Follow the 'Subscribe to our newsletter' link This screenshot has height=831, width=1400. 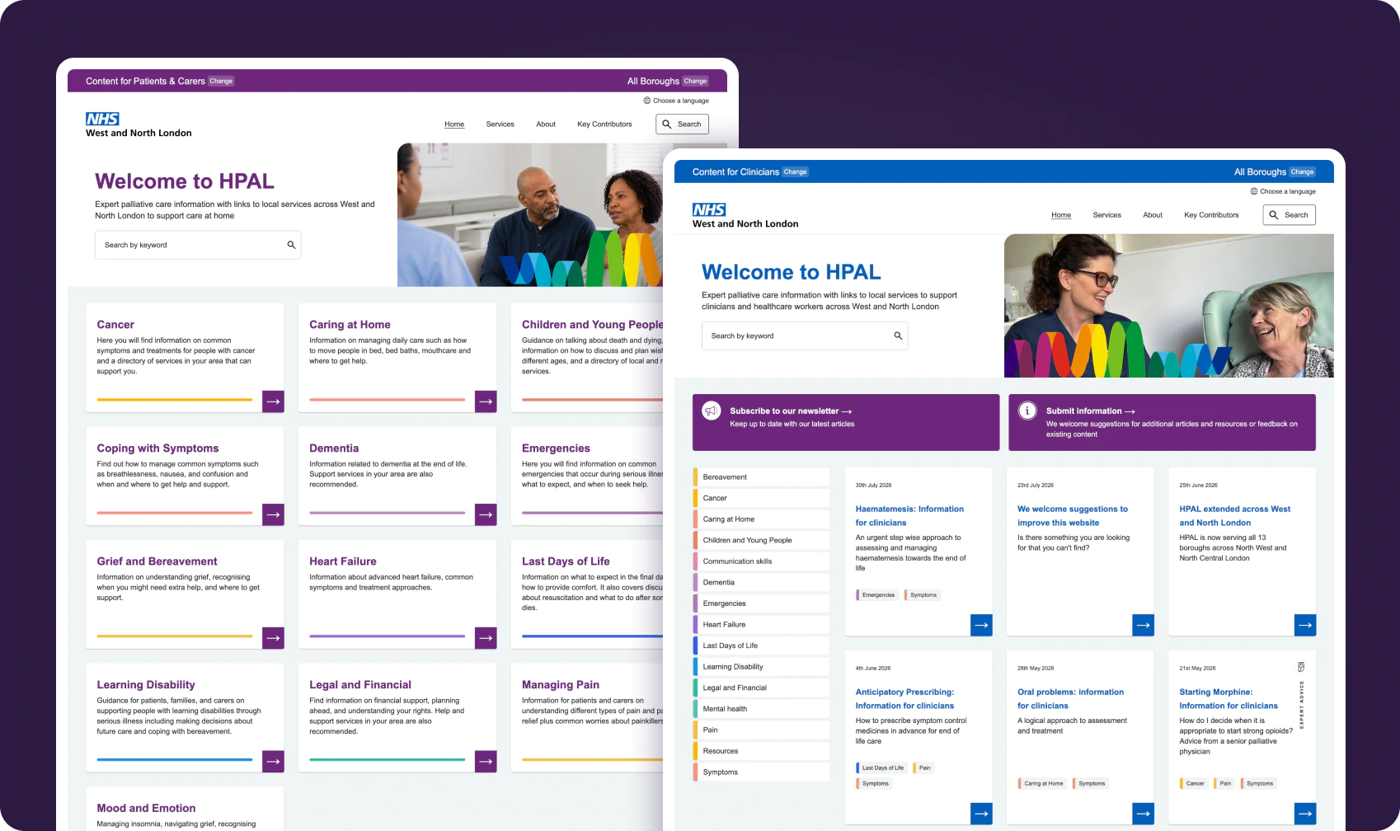tap(791, 411)
